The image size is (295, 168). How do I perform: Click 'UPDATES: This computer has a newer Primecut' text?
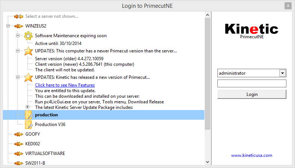106,51
